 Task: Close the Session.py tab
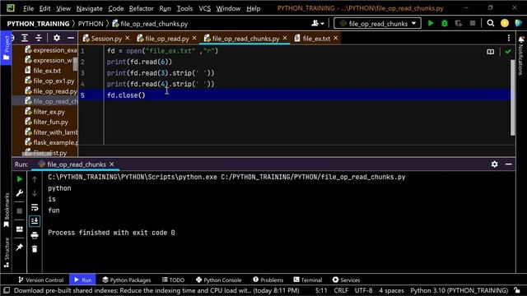(128, 39)
